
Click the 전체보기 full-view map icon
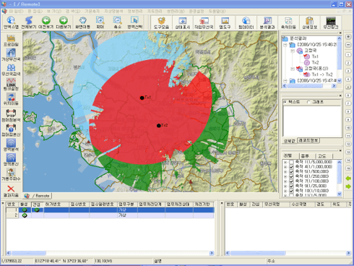[x=29, y=22]
